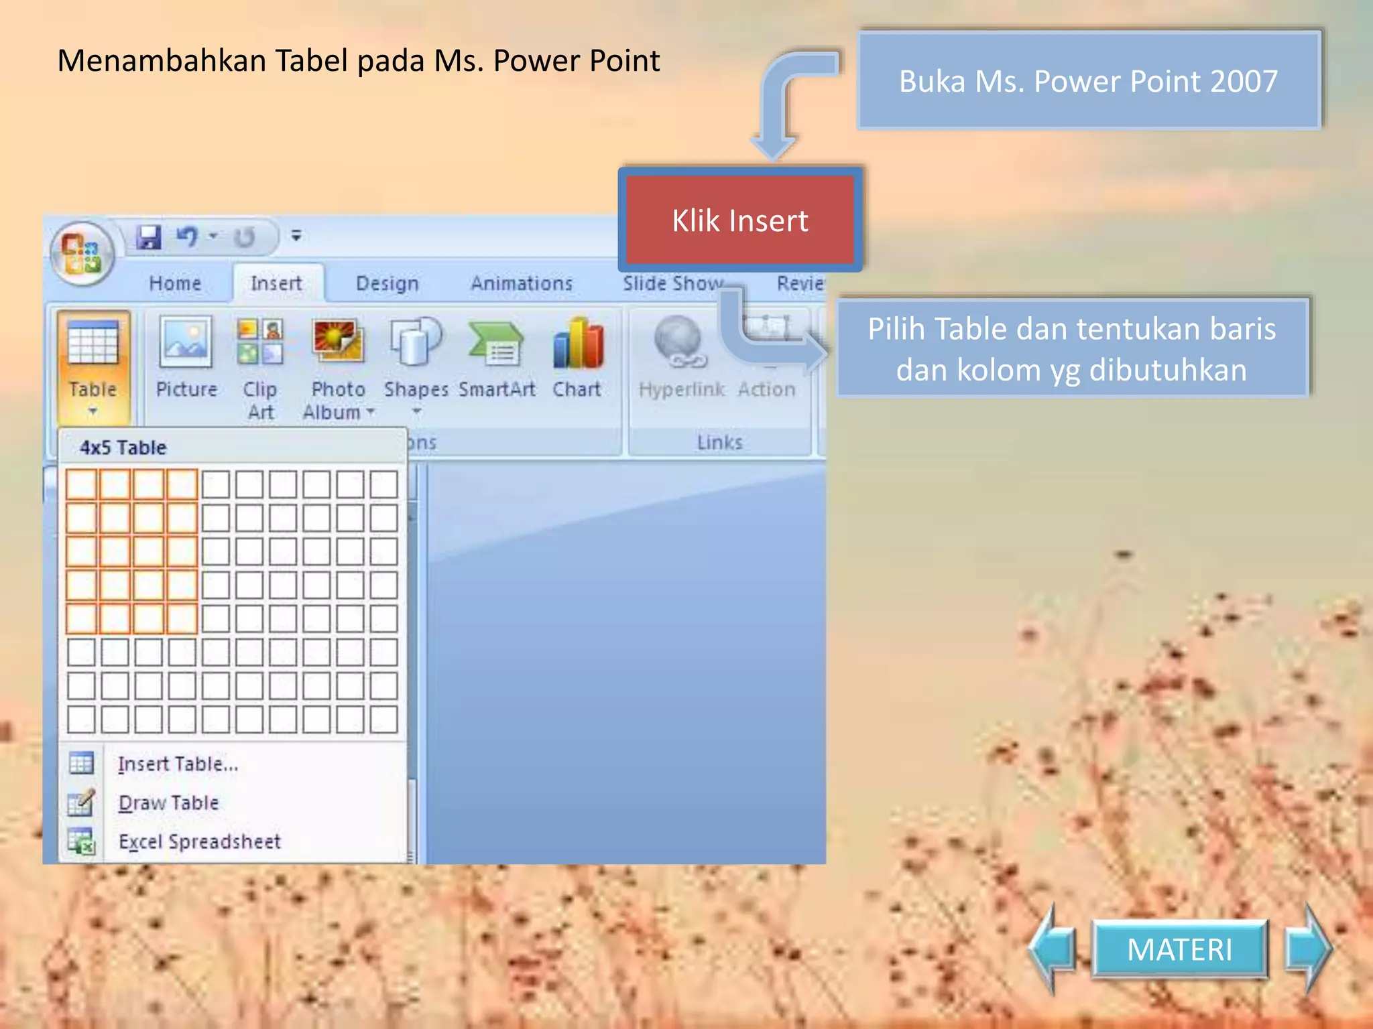Select first cell of table grid
Viewport: 1373px width, 1029px height.
(x=81, y=484)
